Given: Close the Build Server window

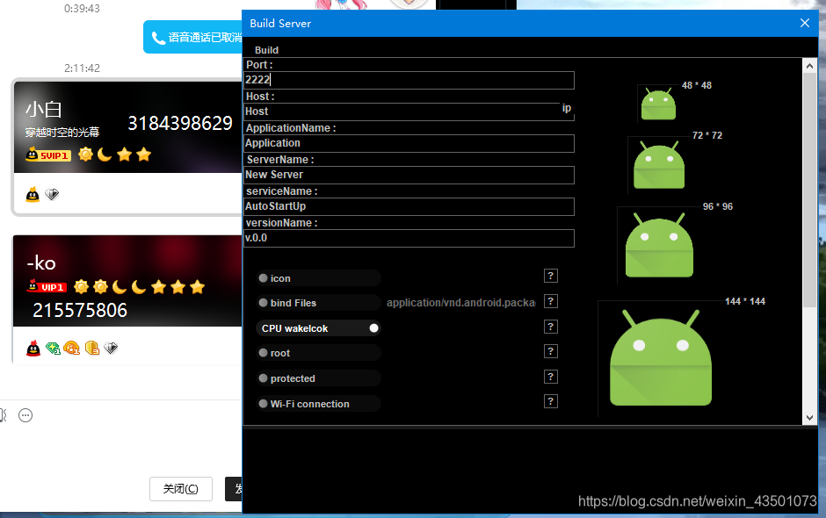Looking at the screenshot, I should click(x=804, y=23).
